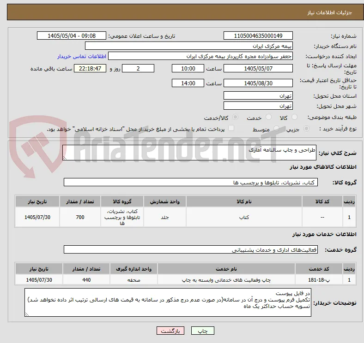Screen dimensions: 364x343
Task: Click the buyer notes text area
Action: point(168,302)
